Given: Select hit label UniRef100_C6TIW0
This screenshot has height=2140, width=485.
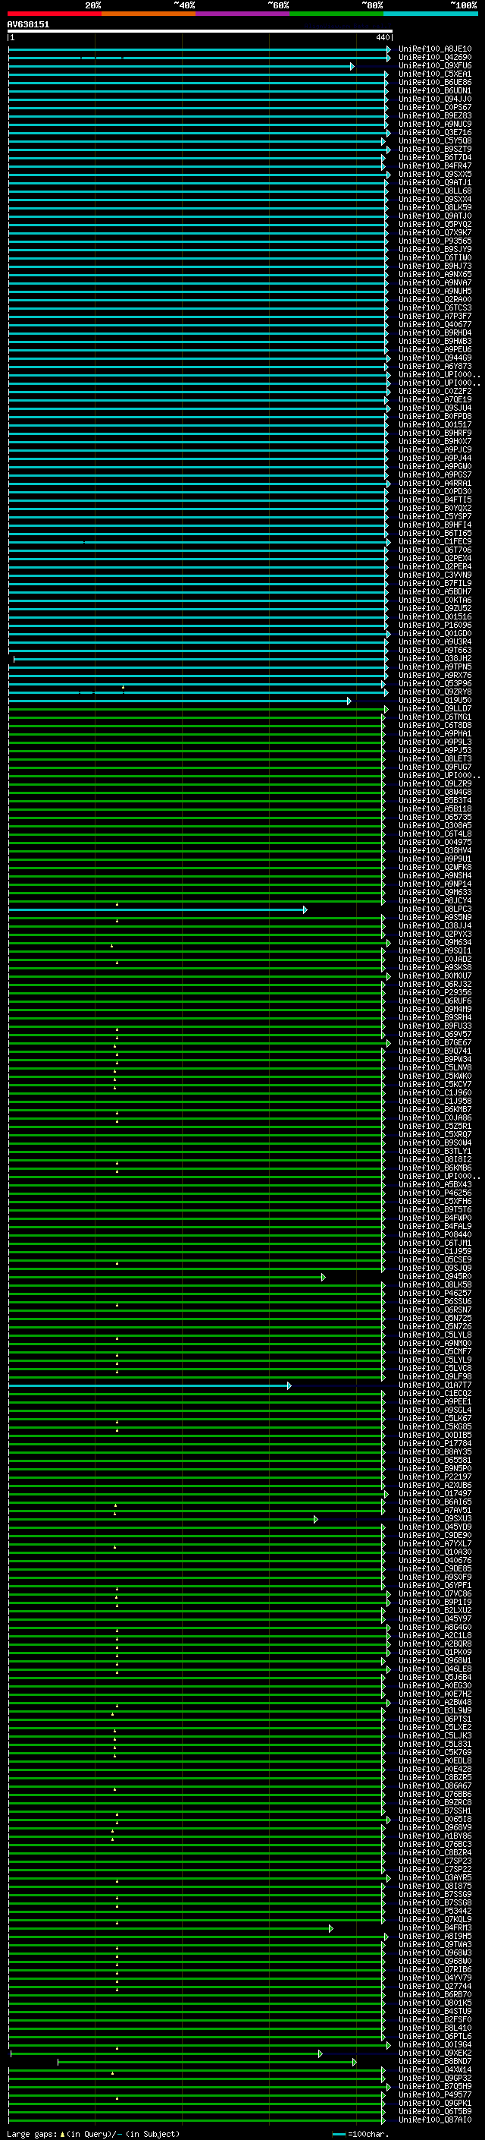Looking at the screenshot, I should 435,257.
